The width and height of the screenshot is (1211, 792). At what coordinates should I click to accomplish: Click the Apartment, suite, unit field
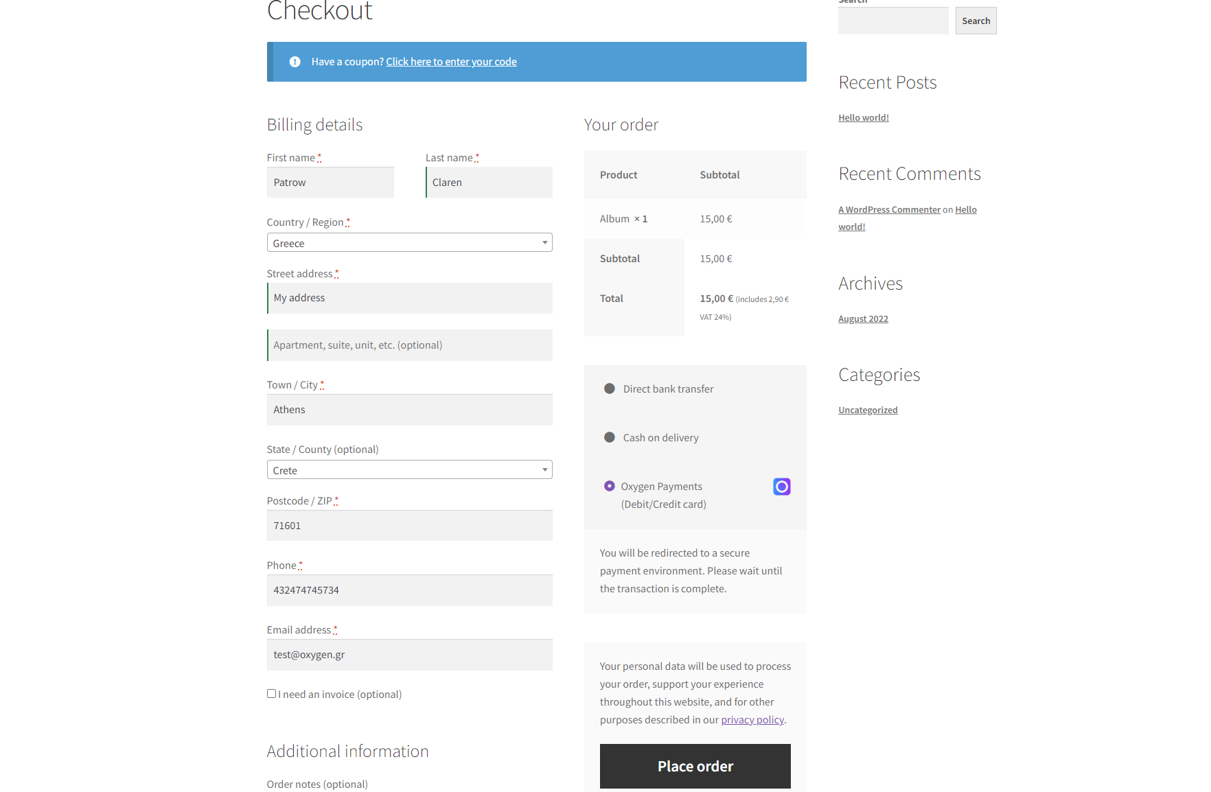click(x=410, y=345)
